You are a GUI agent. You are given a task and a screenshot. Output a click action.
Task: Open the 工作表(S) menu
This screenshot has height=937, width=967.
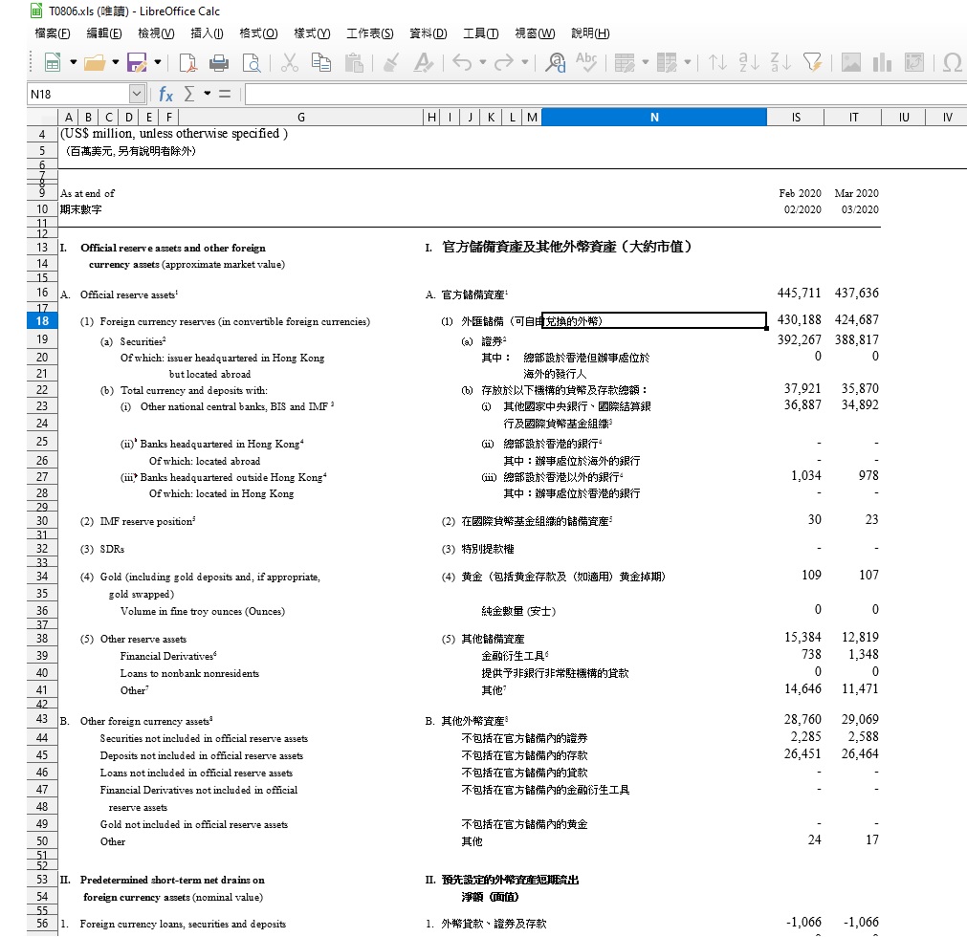pyautogui.click(x=370, y=33)
